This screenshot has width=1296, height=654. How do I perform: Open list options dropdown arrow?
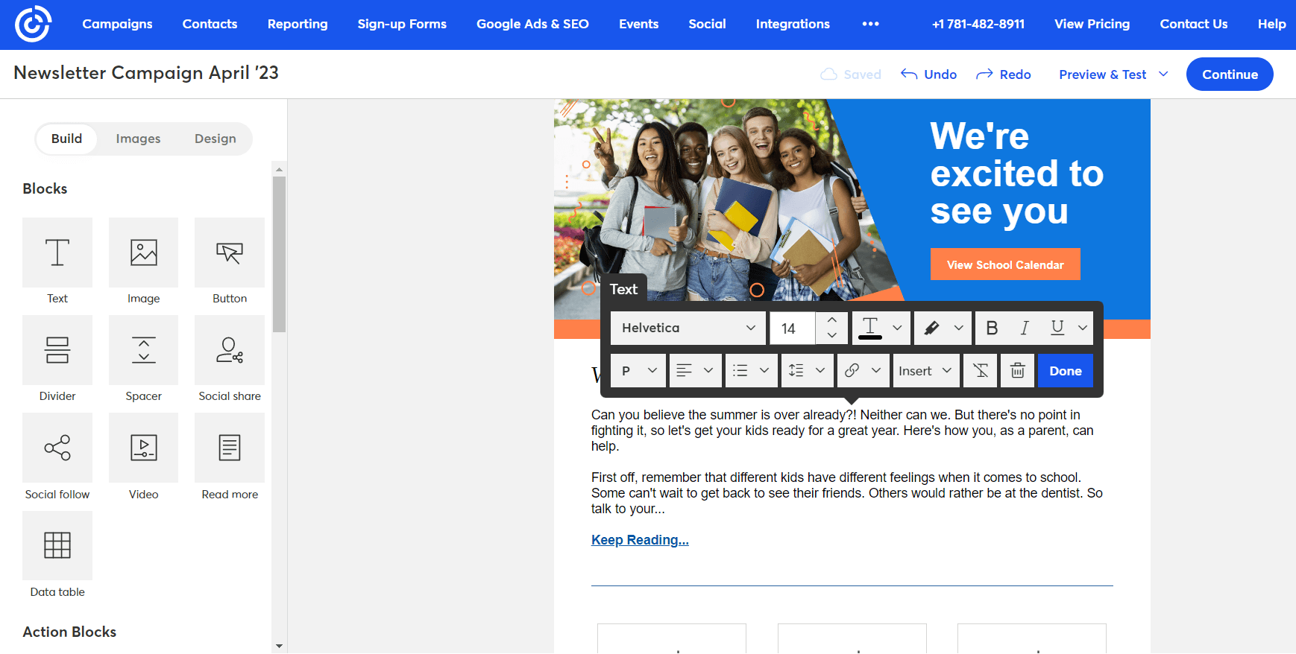[x=764, y=371]
